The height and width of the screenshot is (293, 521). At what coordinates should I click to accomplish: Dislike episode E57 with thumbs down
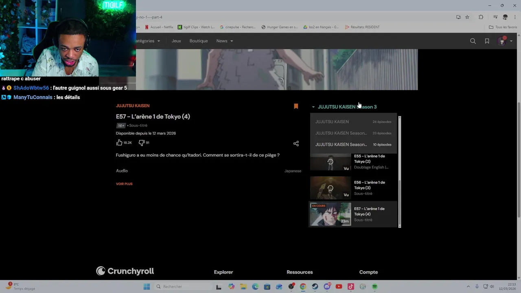point(141,142)
